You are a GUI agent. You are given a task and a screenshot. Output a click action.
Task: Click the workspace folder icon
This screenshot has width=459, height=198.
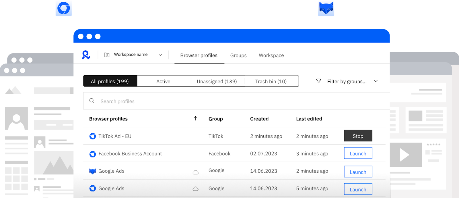tap(107, 55)
